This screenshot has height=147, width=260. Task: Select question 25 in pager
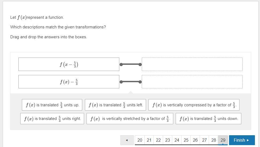186,140
